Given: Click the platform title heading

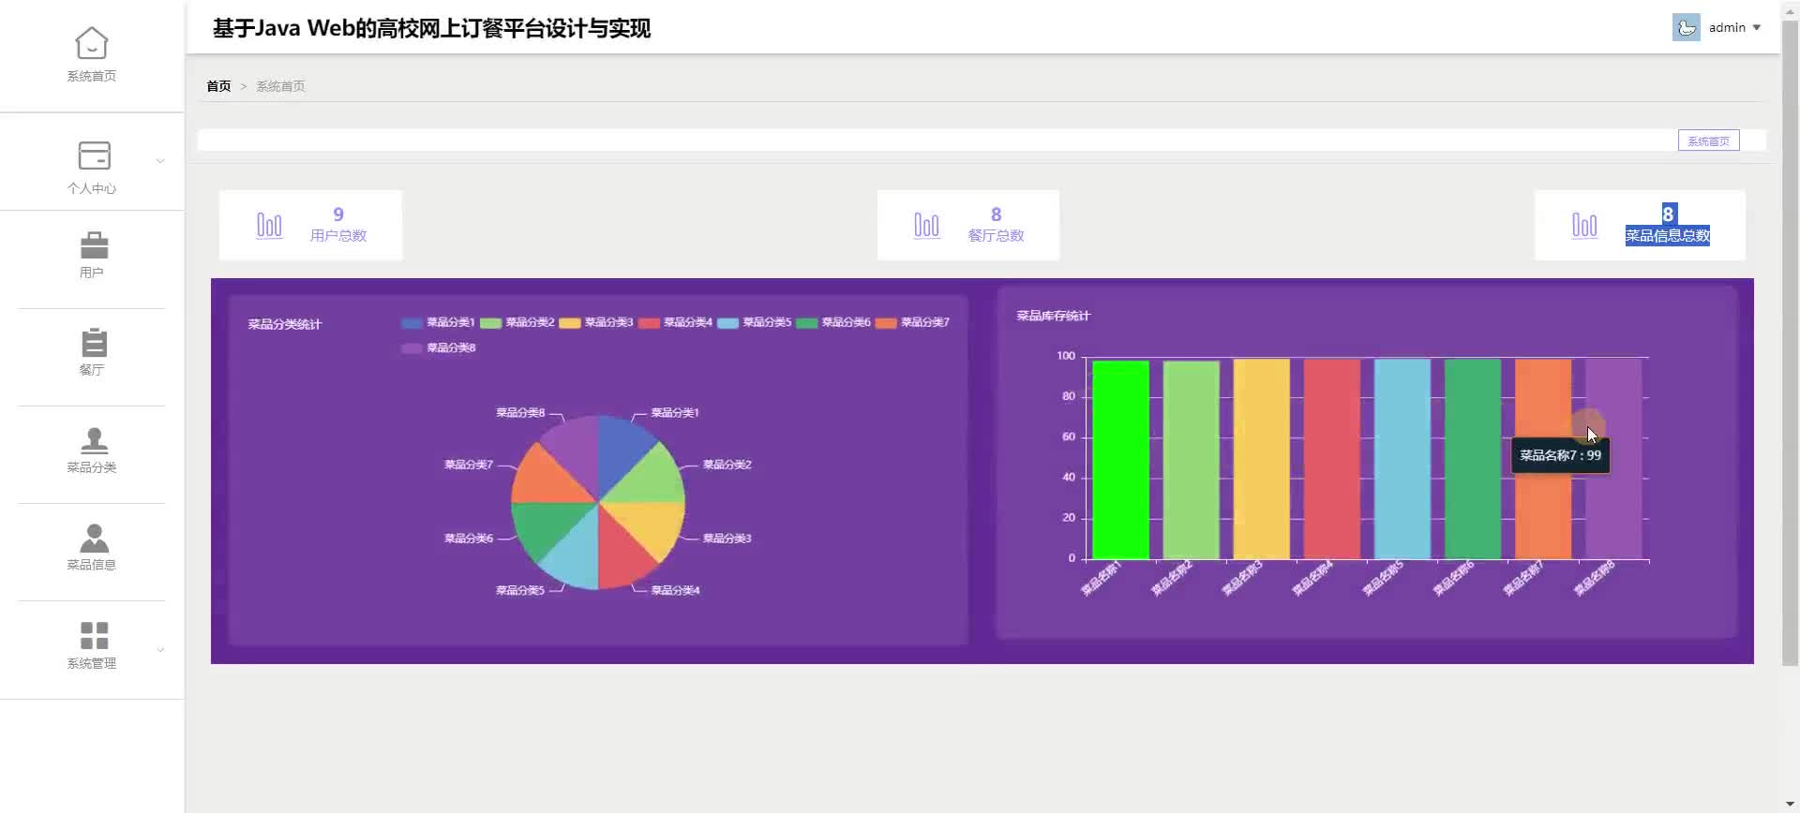Looking at the screenshot, I should click(x=431, y=28).
